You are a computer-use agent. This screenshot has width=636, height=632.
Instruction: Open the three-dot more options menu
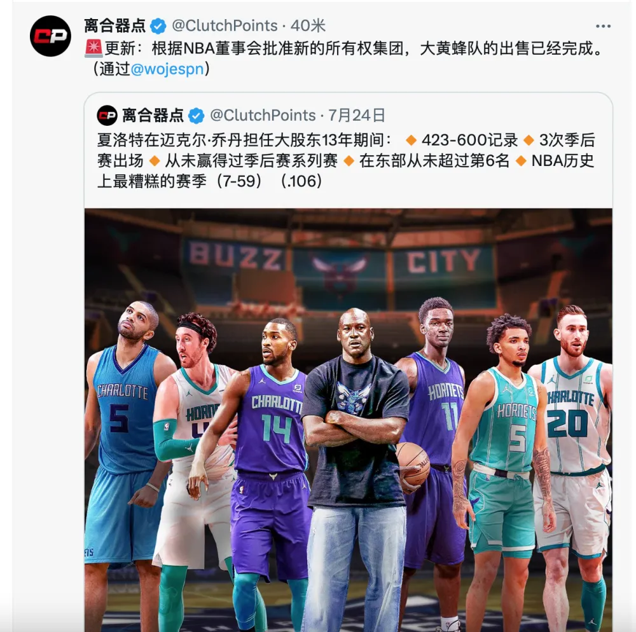pos(603,26)
